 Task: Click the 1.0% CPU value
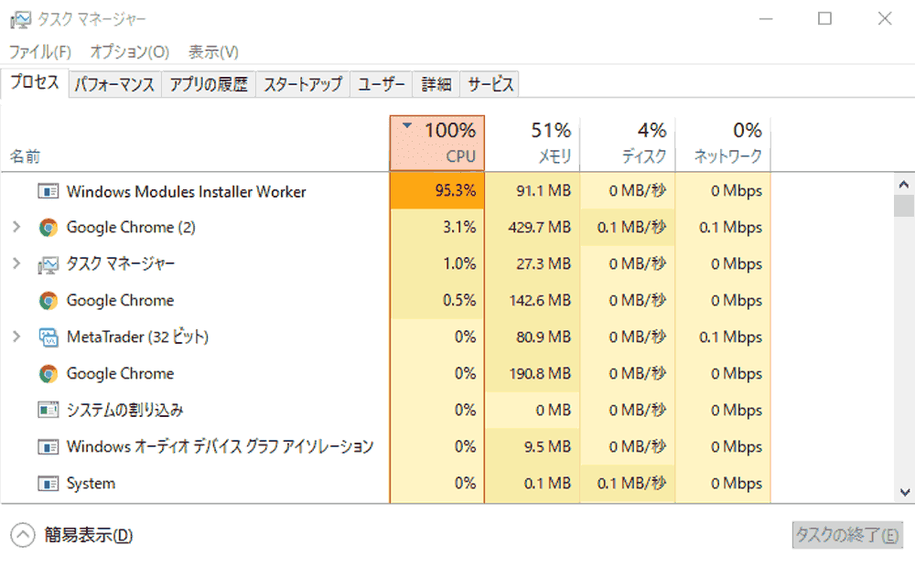click(459, 263)
